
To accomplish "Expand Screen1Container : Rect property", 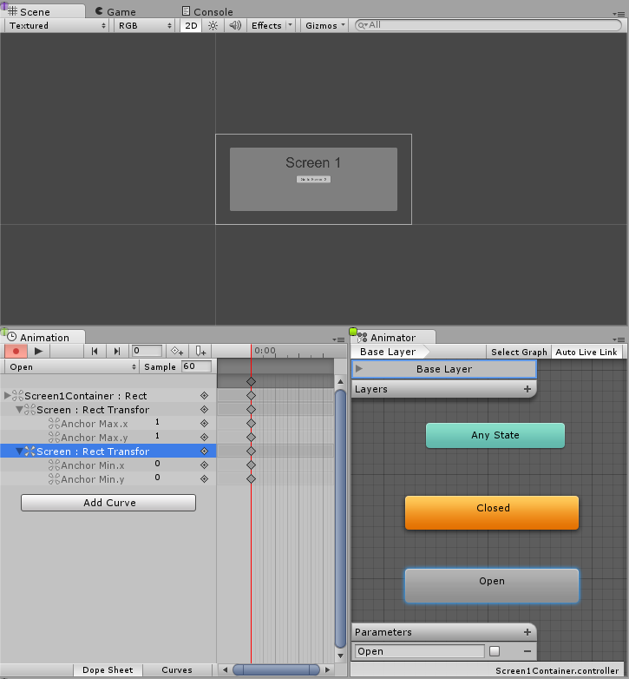I will (x=9, y=396).
